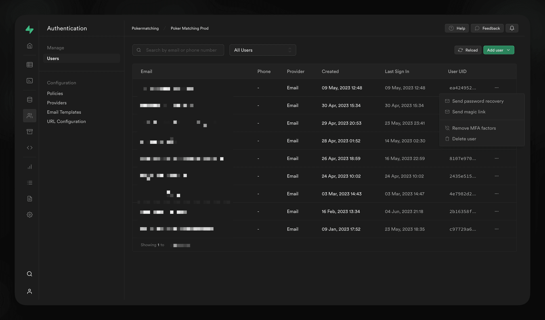Image resolution: width=545 pixels, height=320 pixels.
Task: Click the Home icon in the sidebar
Action: [30, 46]
